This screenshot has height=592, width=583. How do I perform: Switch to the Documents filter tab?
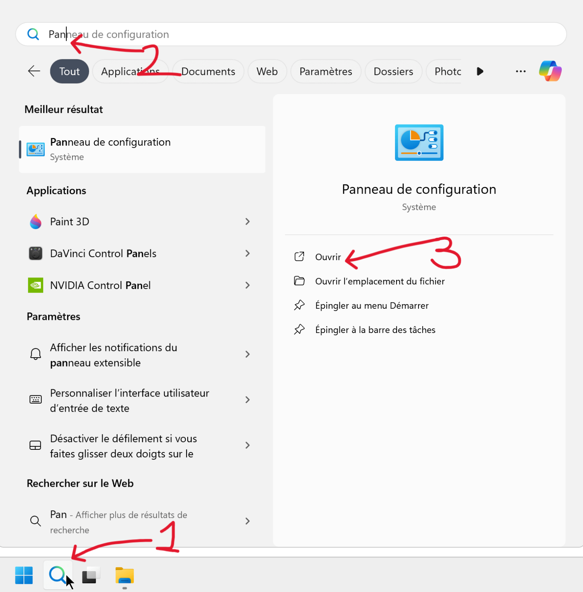point(208,71)
